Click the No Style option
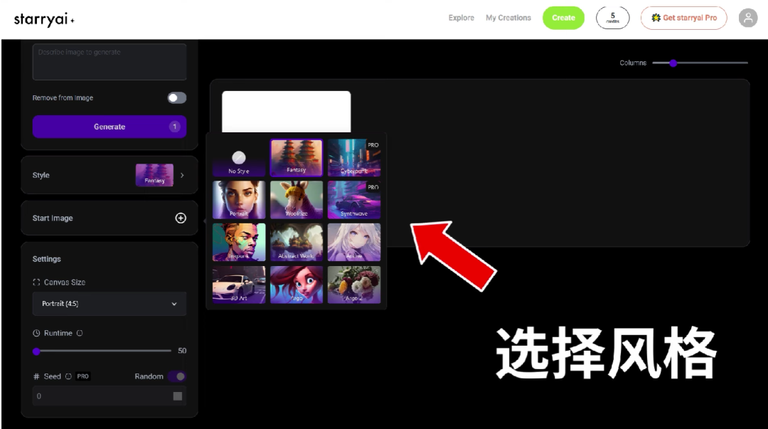This screenshot has width=768, height=429. point(238,157)
